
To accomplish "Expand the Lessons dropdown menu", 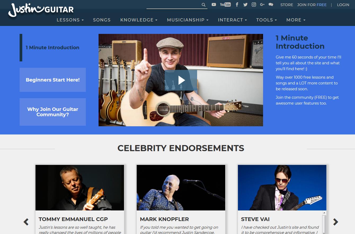I will coord(70,20).
